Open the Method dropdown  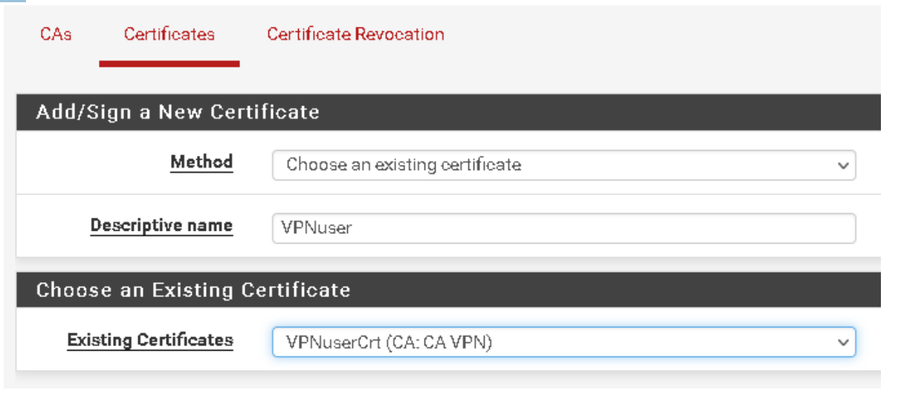coord(563,165)
